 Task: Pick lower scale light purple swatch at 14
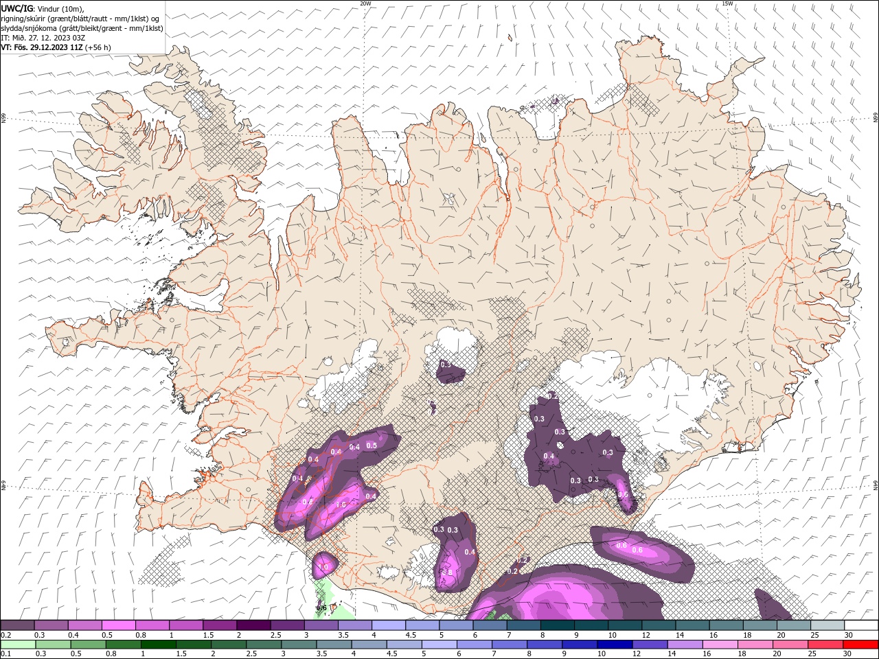click(684, 645)
